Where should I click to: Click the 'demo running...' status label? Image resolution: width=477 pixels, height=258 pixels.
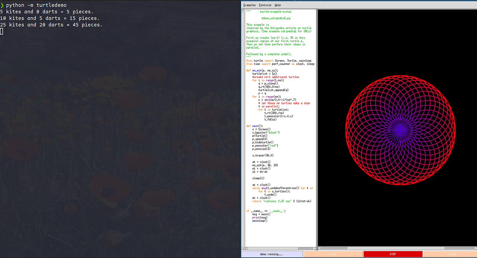coord(272,254)
